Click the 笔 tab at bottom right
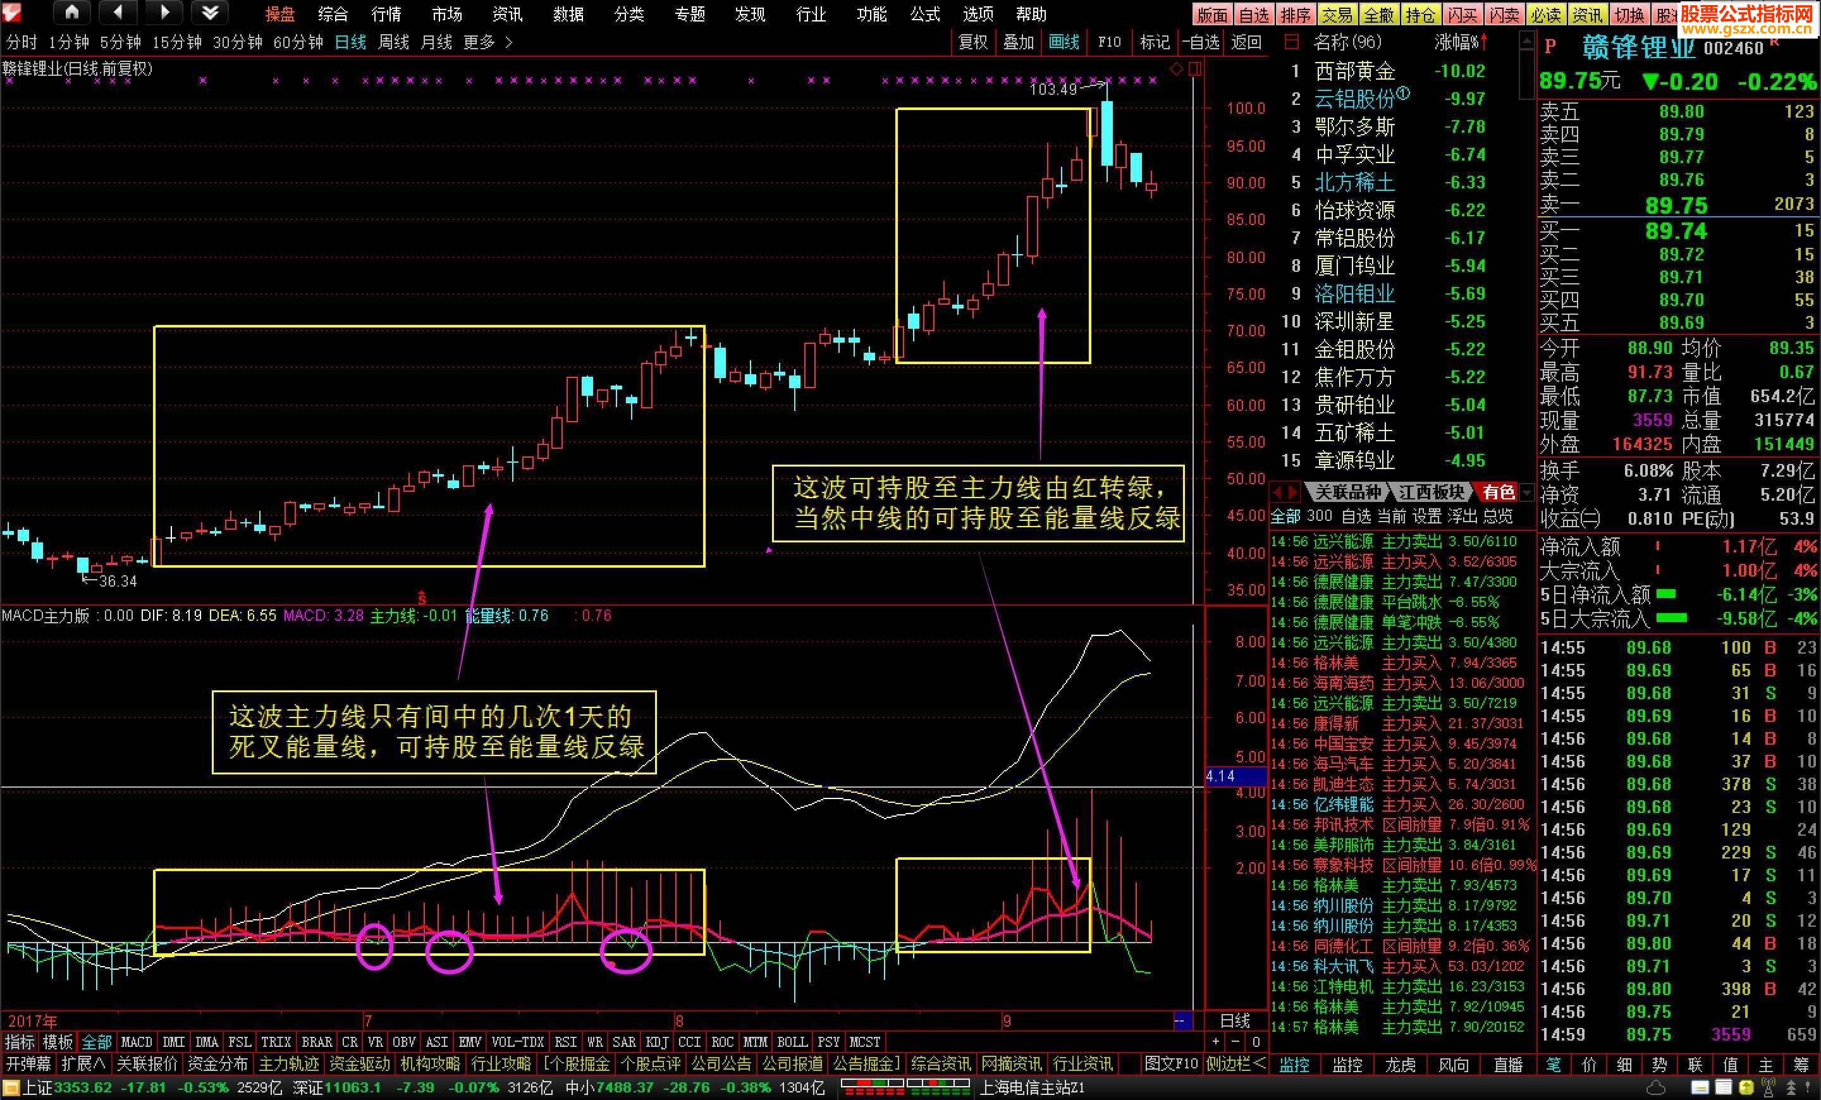 tap(1554, 1065)
